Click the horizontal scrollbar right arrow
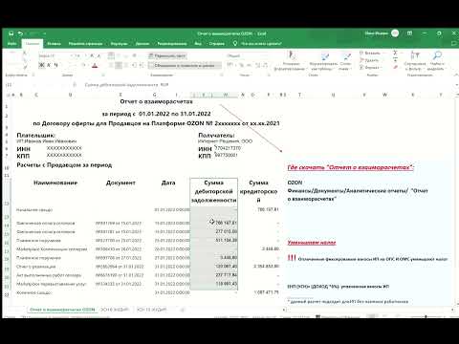The image size is (459, 344). pos(452,310)
